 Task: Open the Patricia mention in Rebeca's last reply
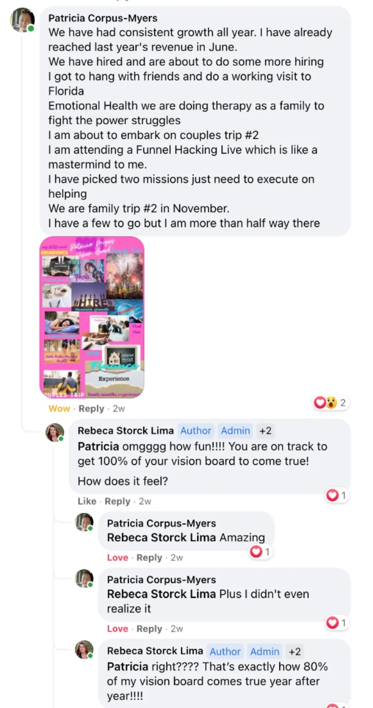(x=127, y=667)
